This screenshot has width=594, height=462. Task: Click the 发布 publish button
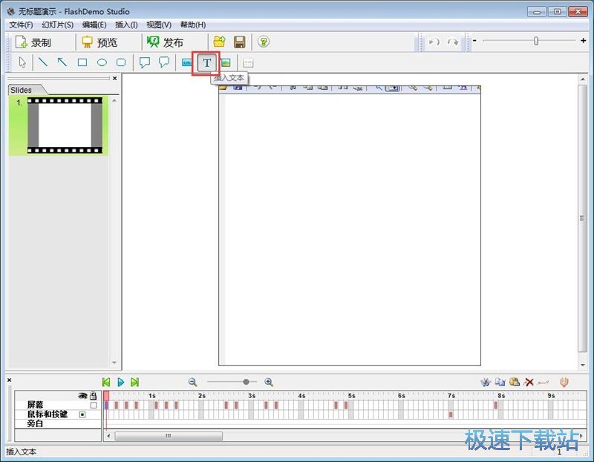(x=165, y=42)
